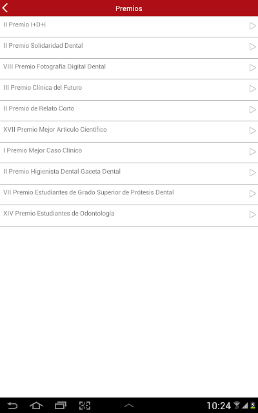The width and height of the screenshot is (258, 413).
Task: Tap the back arrow in Premios header
Action: click(x=5, y=8)
